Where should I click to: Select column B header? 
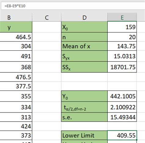click(x=16, y=17)
